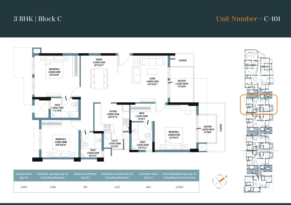
Task: Click the washing machine in Utility
Action: click(108, 137)
